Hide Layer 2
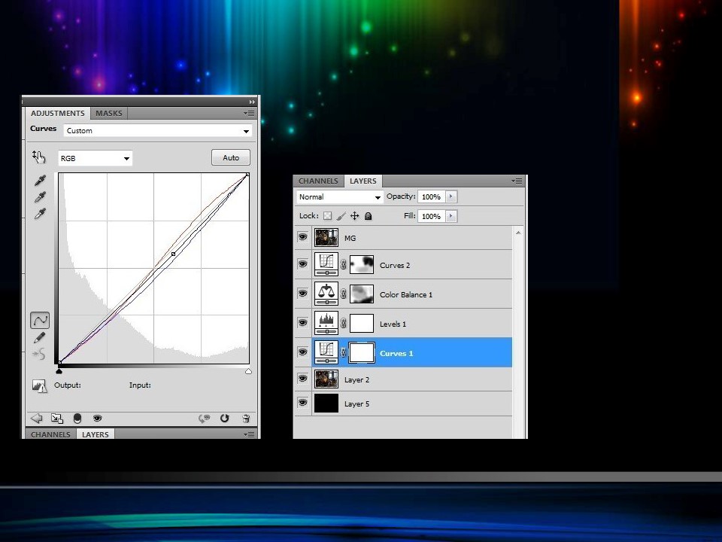 pyautogui.click(x=302, y=379)
